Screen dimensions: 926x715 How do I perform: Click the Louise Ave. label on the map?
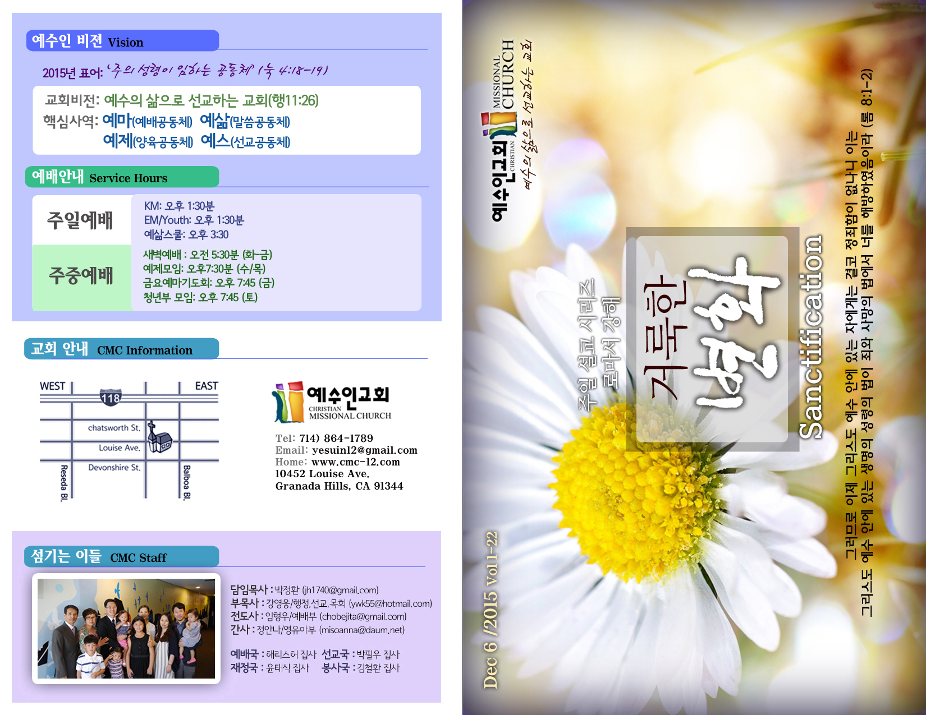pos(119,448)
